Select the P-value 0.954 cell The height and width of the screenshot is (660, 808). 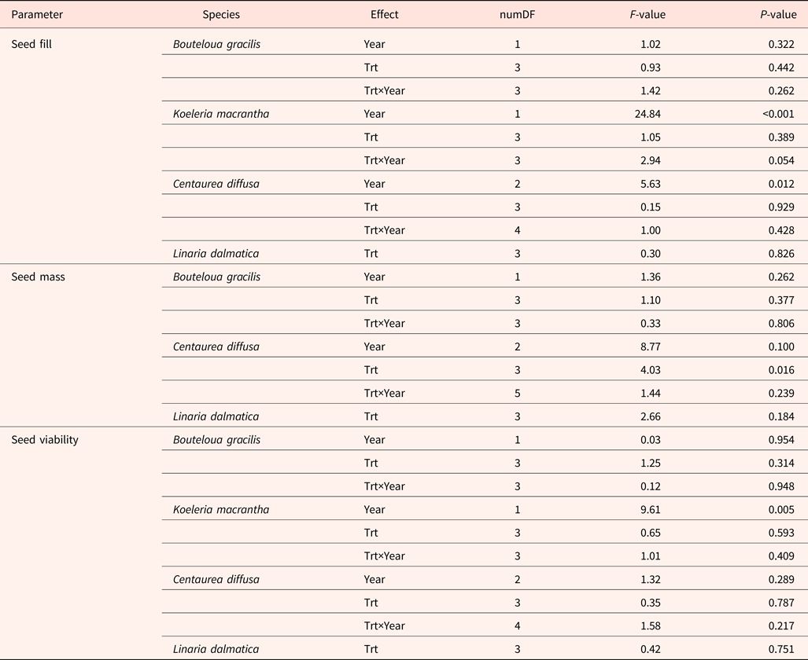pos(781,440)
